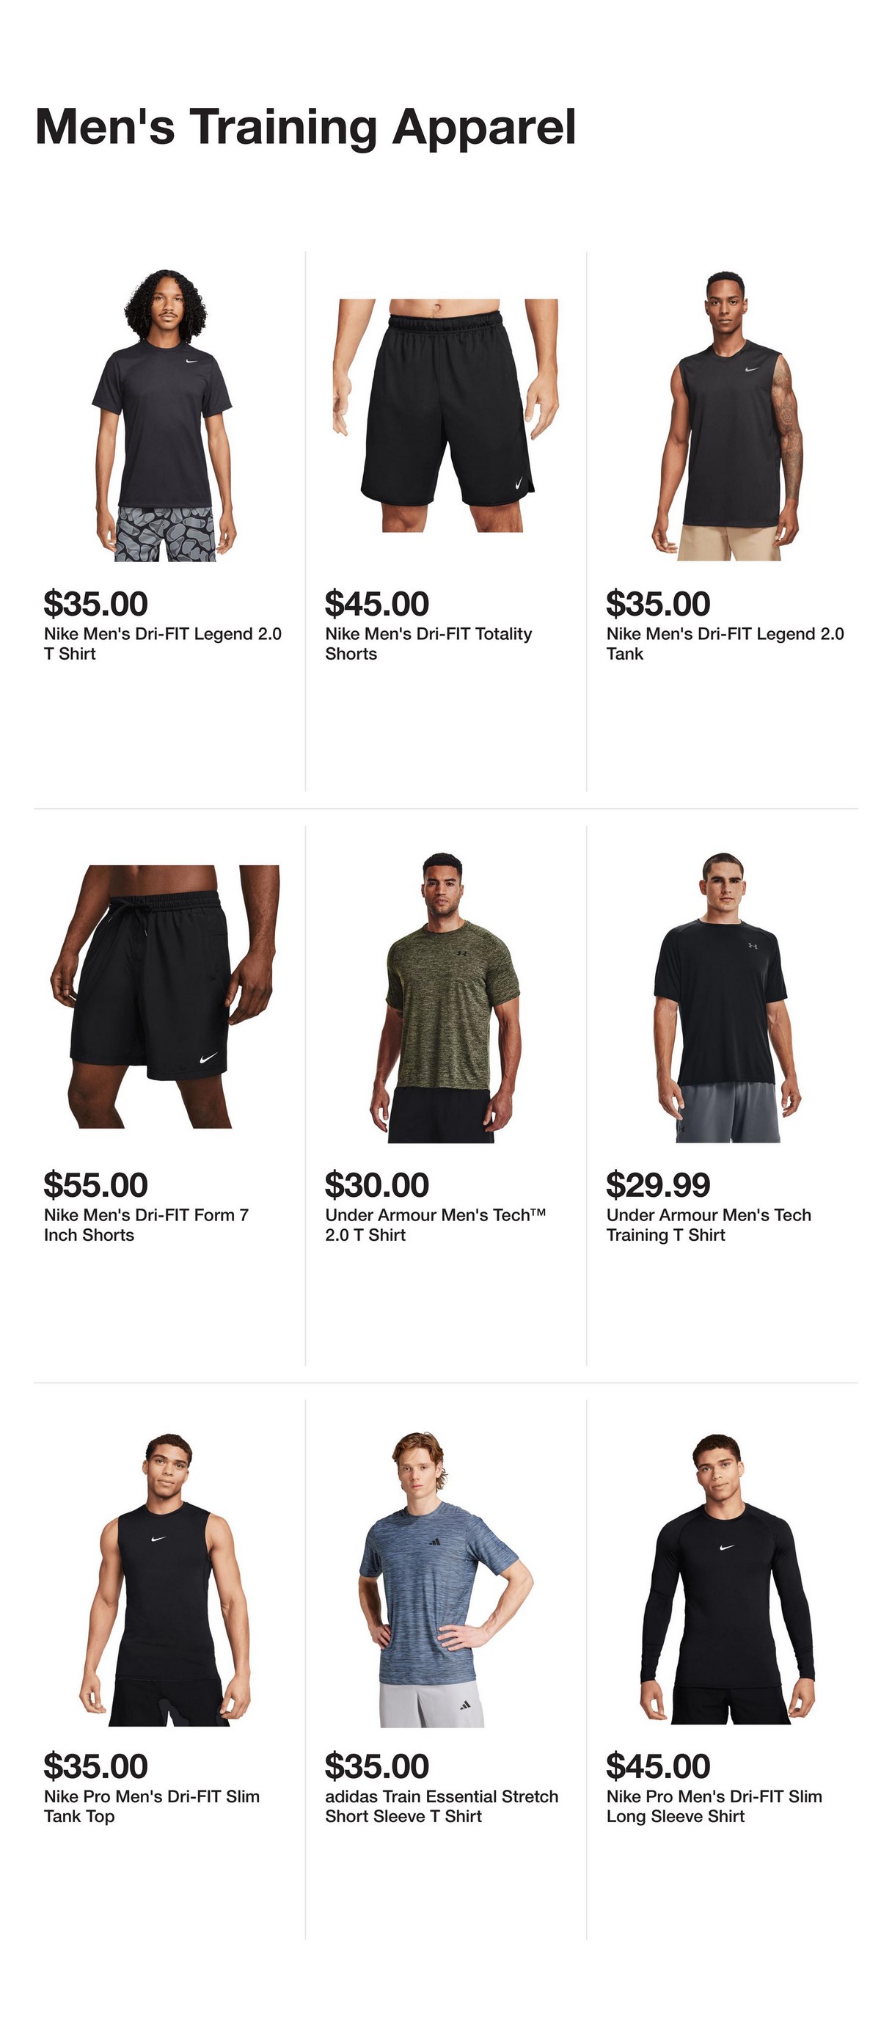View Nike Dri-FIT Legend 2.0 Tank image
Screen dimensions: 892x2018
tap(727, 415)
